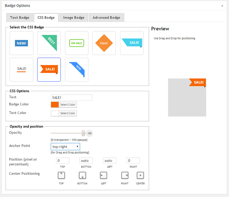The image size is (229, 197).
Task: Click the orange Badge Color swatch
Action: 55,105
